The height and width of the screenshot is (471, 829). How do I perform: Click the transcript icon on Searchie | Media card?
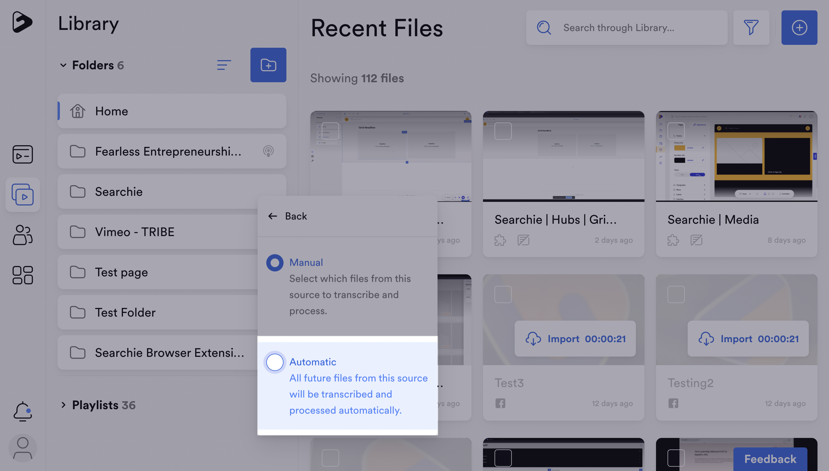[696, 240]
